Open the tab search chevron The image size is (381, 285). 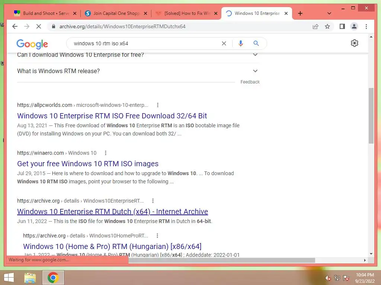(329, 13)
